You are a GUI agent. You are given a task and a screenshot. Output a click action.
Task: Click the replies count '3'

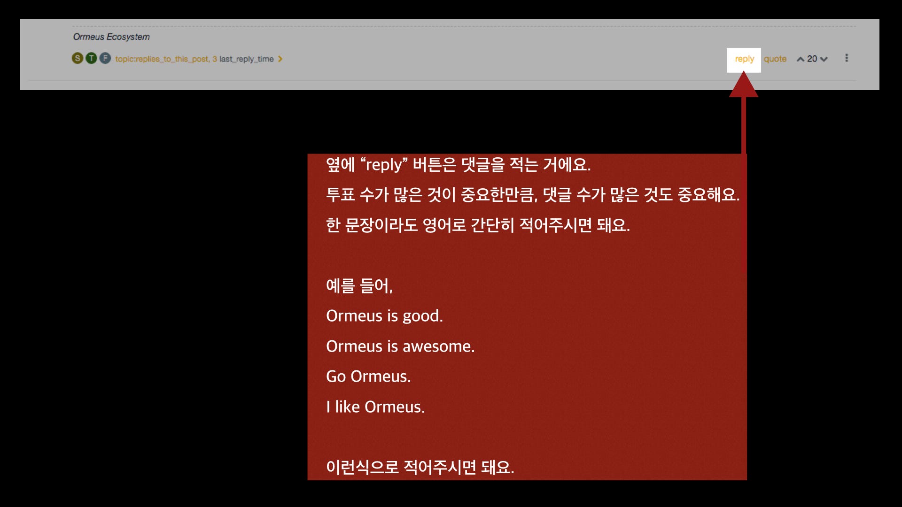tap(215, 59)
